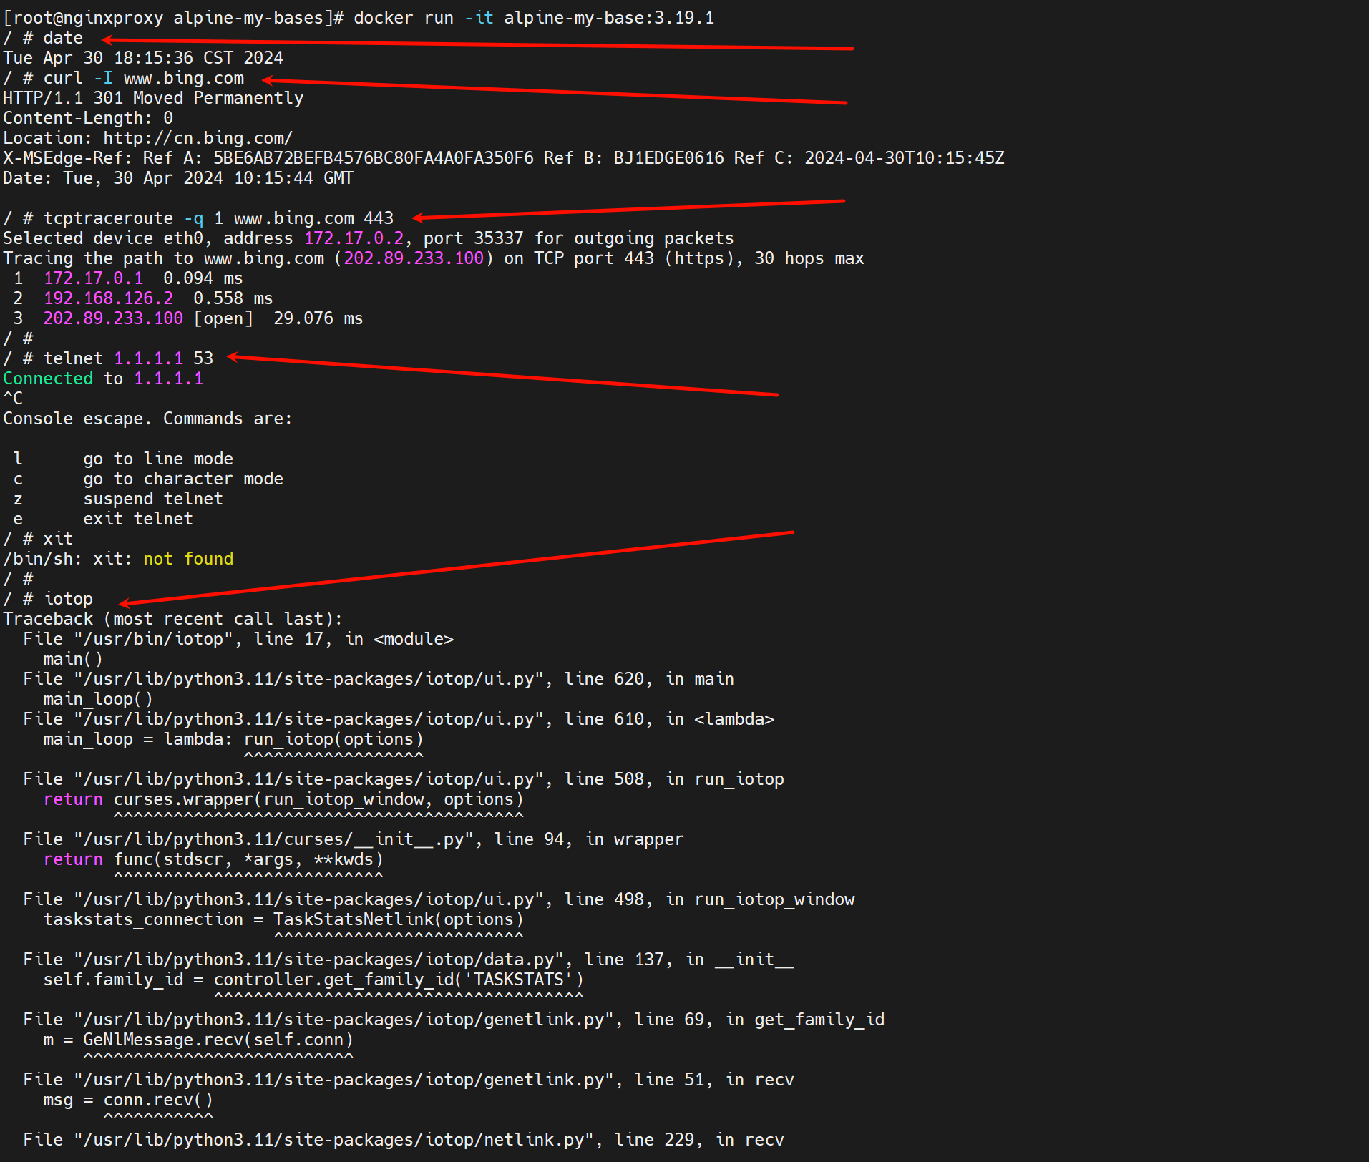Click the TaskStatsNetlink(options) call text
1369x1162 pixels.
398,919
